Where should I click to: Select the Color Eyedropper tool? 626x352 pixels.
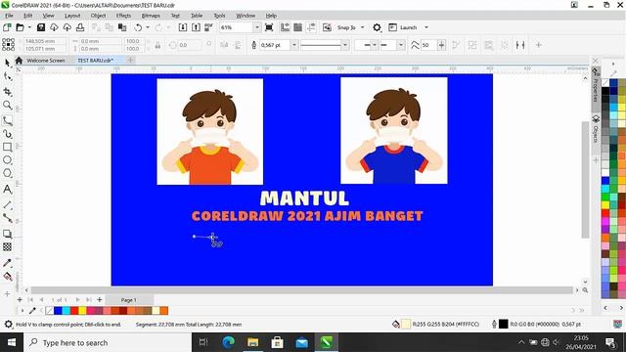(x=7, y=263)
